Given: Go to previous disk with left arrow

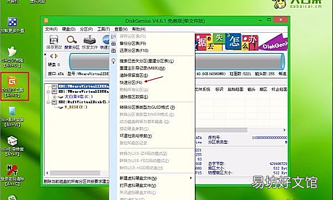Looking at the screenshot, I should tap(52, 56).
